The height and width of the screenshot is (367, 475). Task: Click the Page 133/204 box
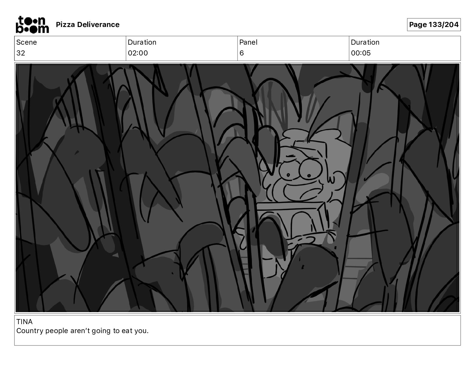(434, 25)
